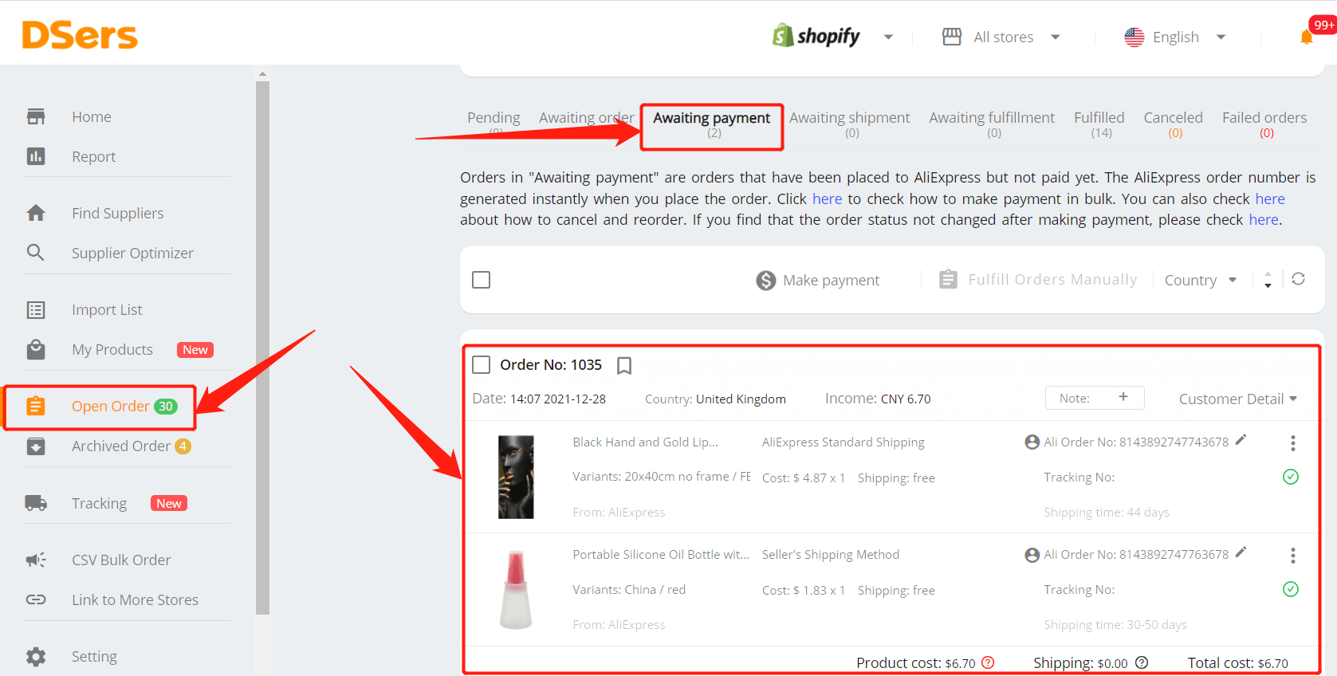Click product title 'Black Hand and Gold Lip...'
1337x676 pixels.
tap(645, 442)
